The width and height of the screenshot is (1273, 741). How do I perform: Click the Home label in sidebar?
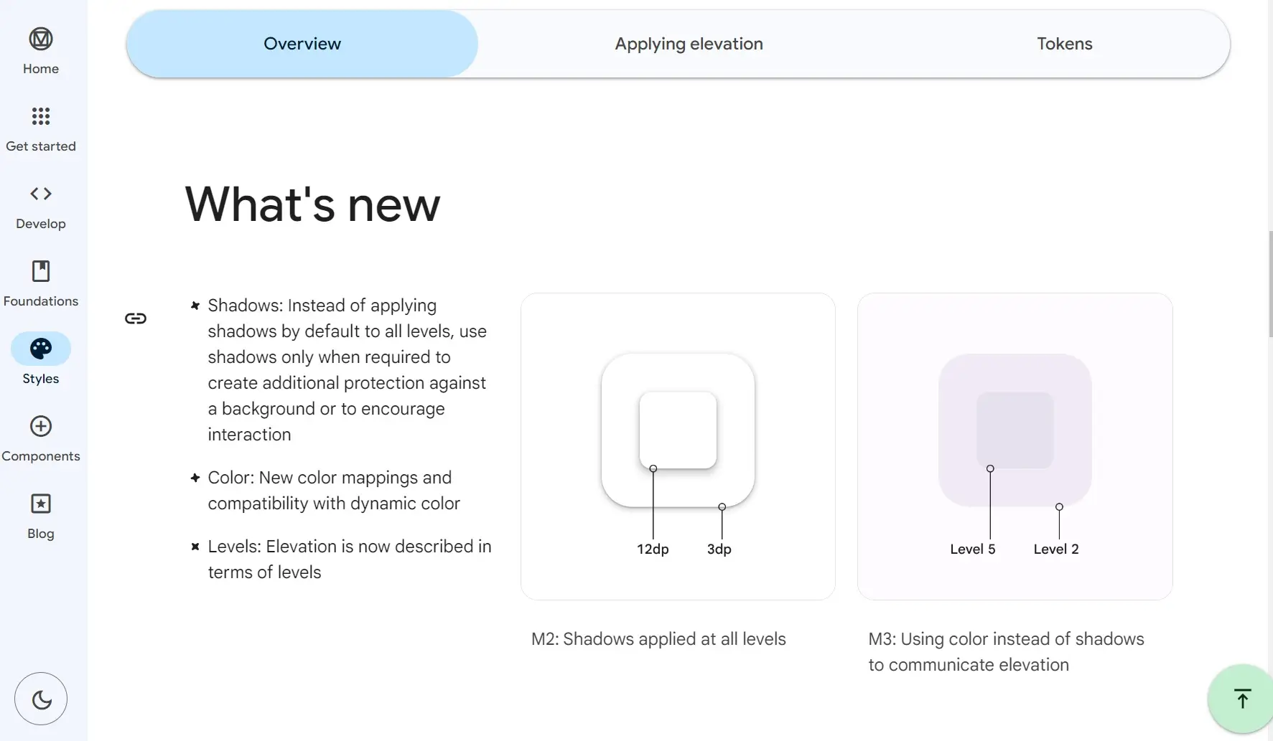pyautogui.click(x=41, y=69)
